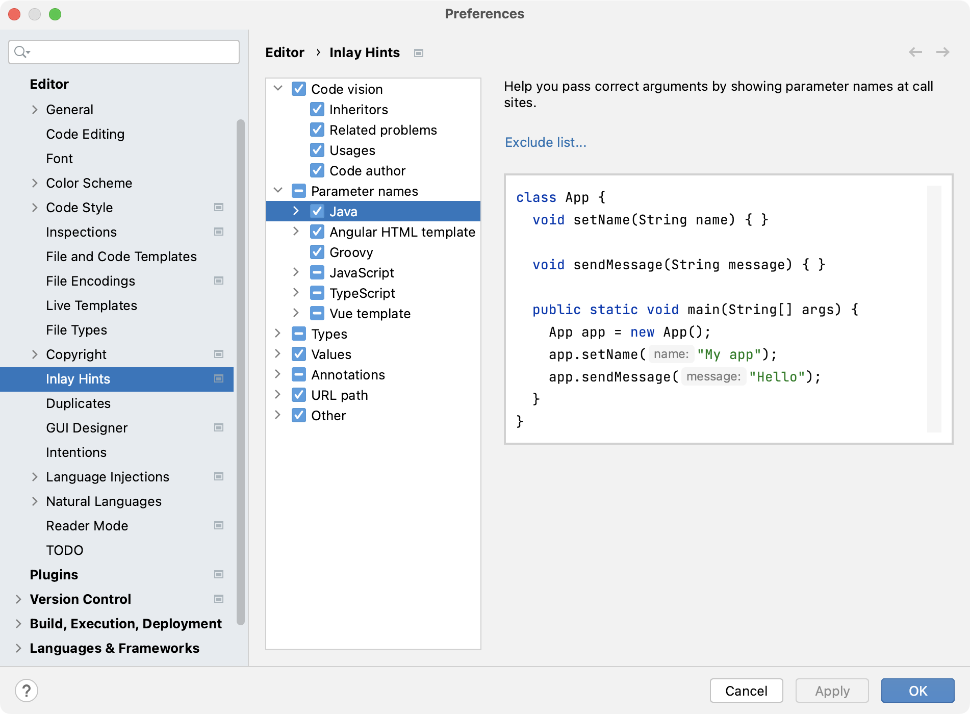Go back using the left arrow icon
The image size is (970, 714).
click(915, 52)
